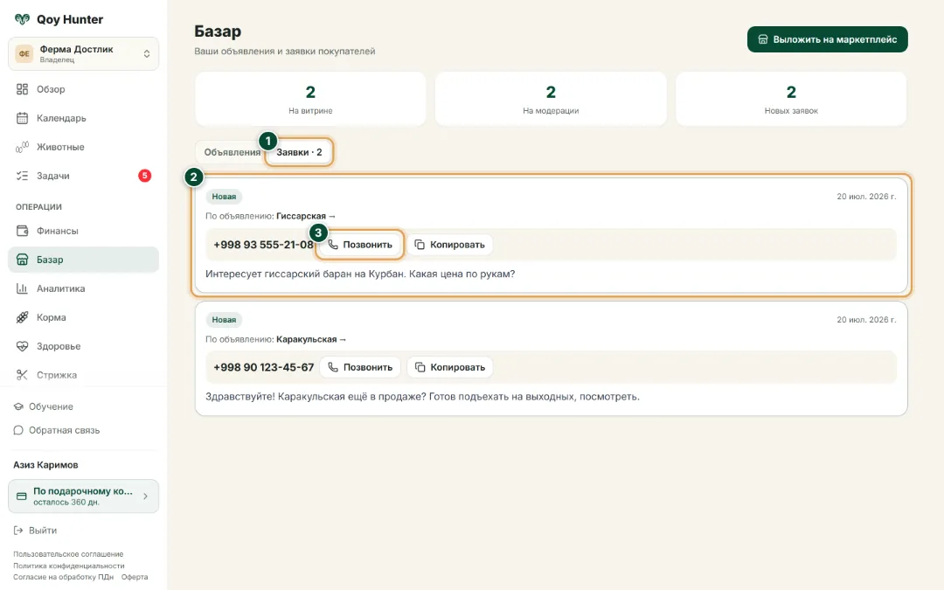This screenshot has width=944, height=590.
Task: Open the Животные section
Action: coord(83,147)
